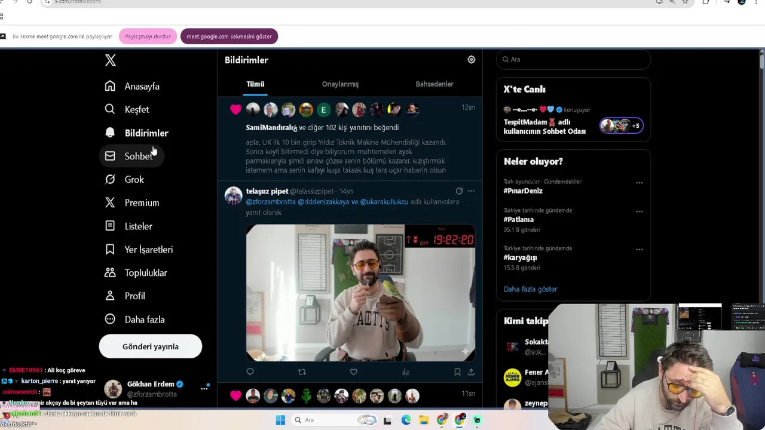This screenshot has height=430, width=765.
Task: Share telaşsız pipet's post
Action: pyautogui.click(x=471, y=372)
